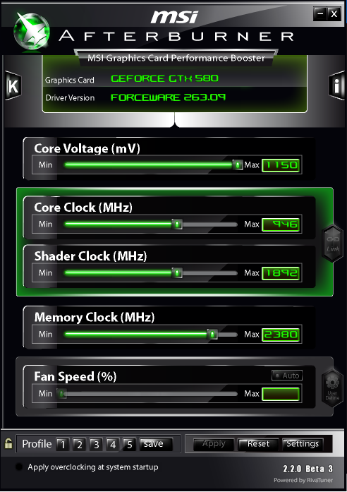Select profile slot 3
Viewport: 347px width, 492px height.
coord(96,444)
